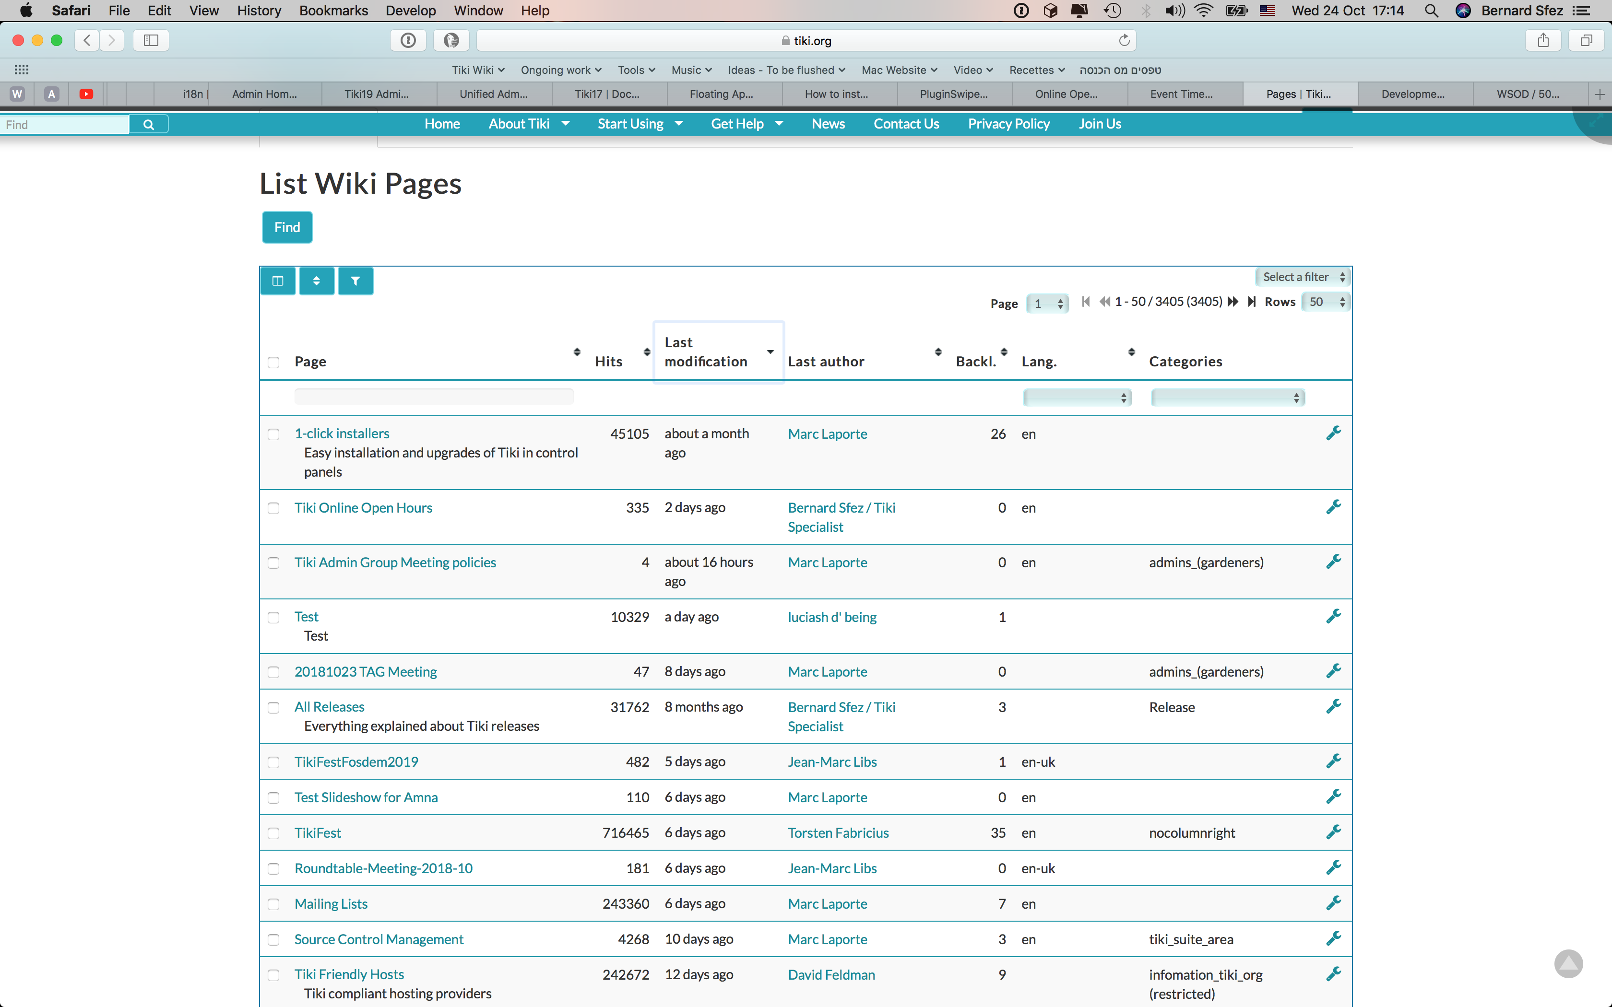Open actions wrench for Source Control Management
The image size is (1612, 1007).
tap(1333, 939)
